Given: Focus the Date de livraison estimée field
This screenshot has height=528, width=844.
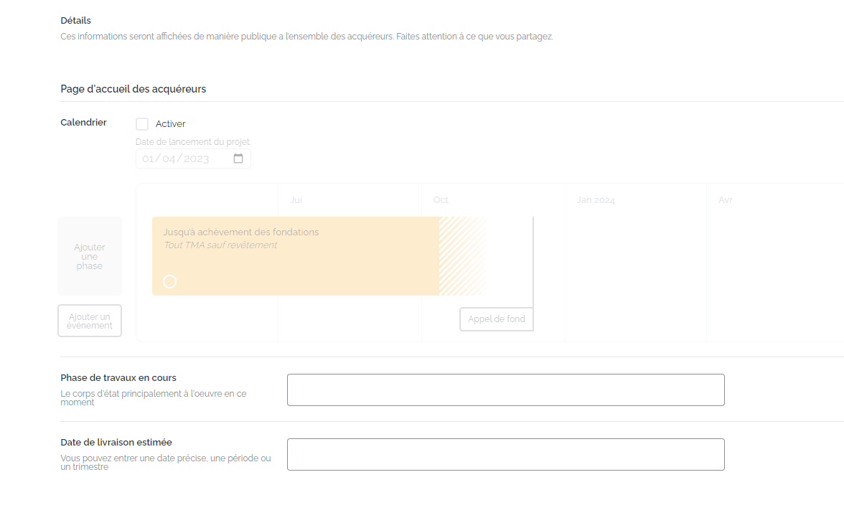Looking at the screenshot, I should click(x=505, y=454).
